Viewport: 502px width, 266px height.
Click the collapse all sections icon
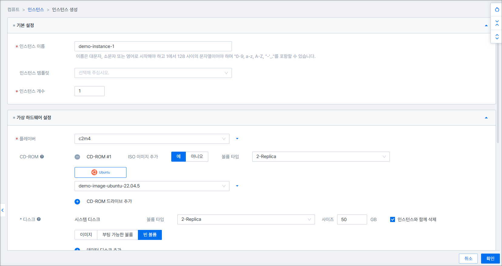pos(497,23)
